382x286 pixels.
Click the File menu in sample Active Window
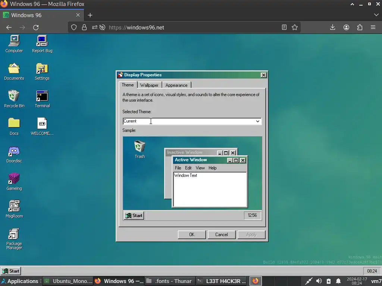[178, 168]
